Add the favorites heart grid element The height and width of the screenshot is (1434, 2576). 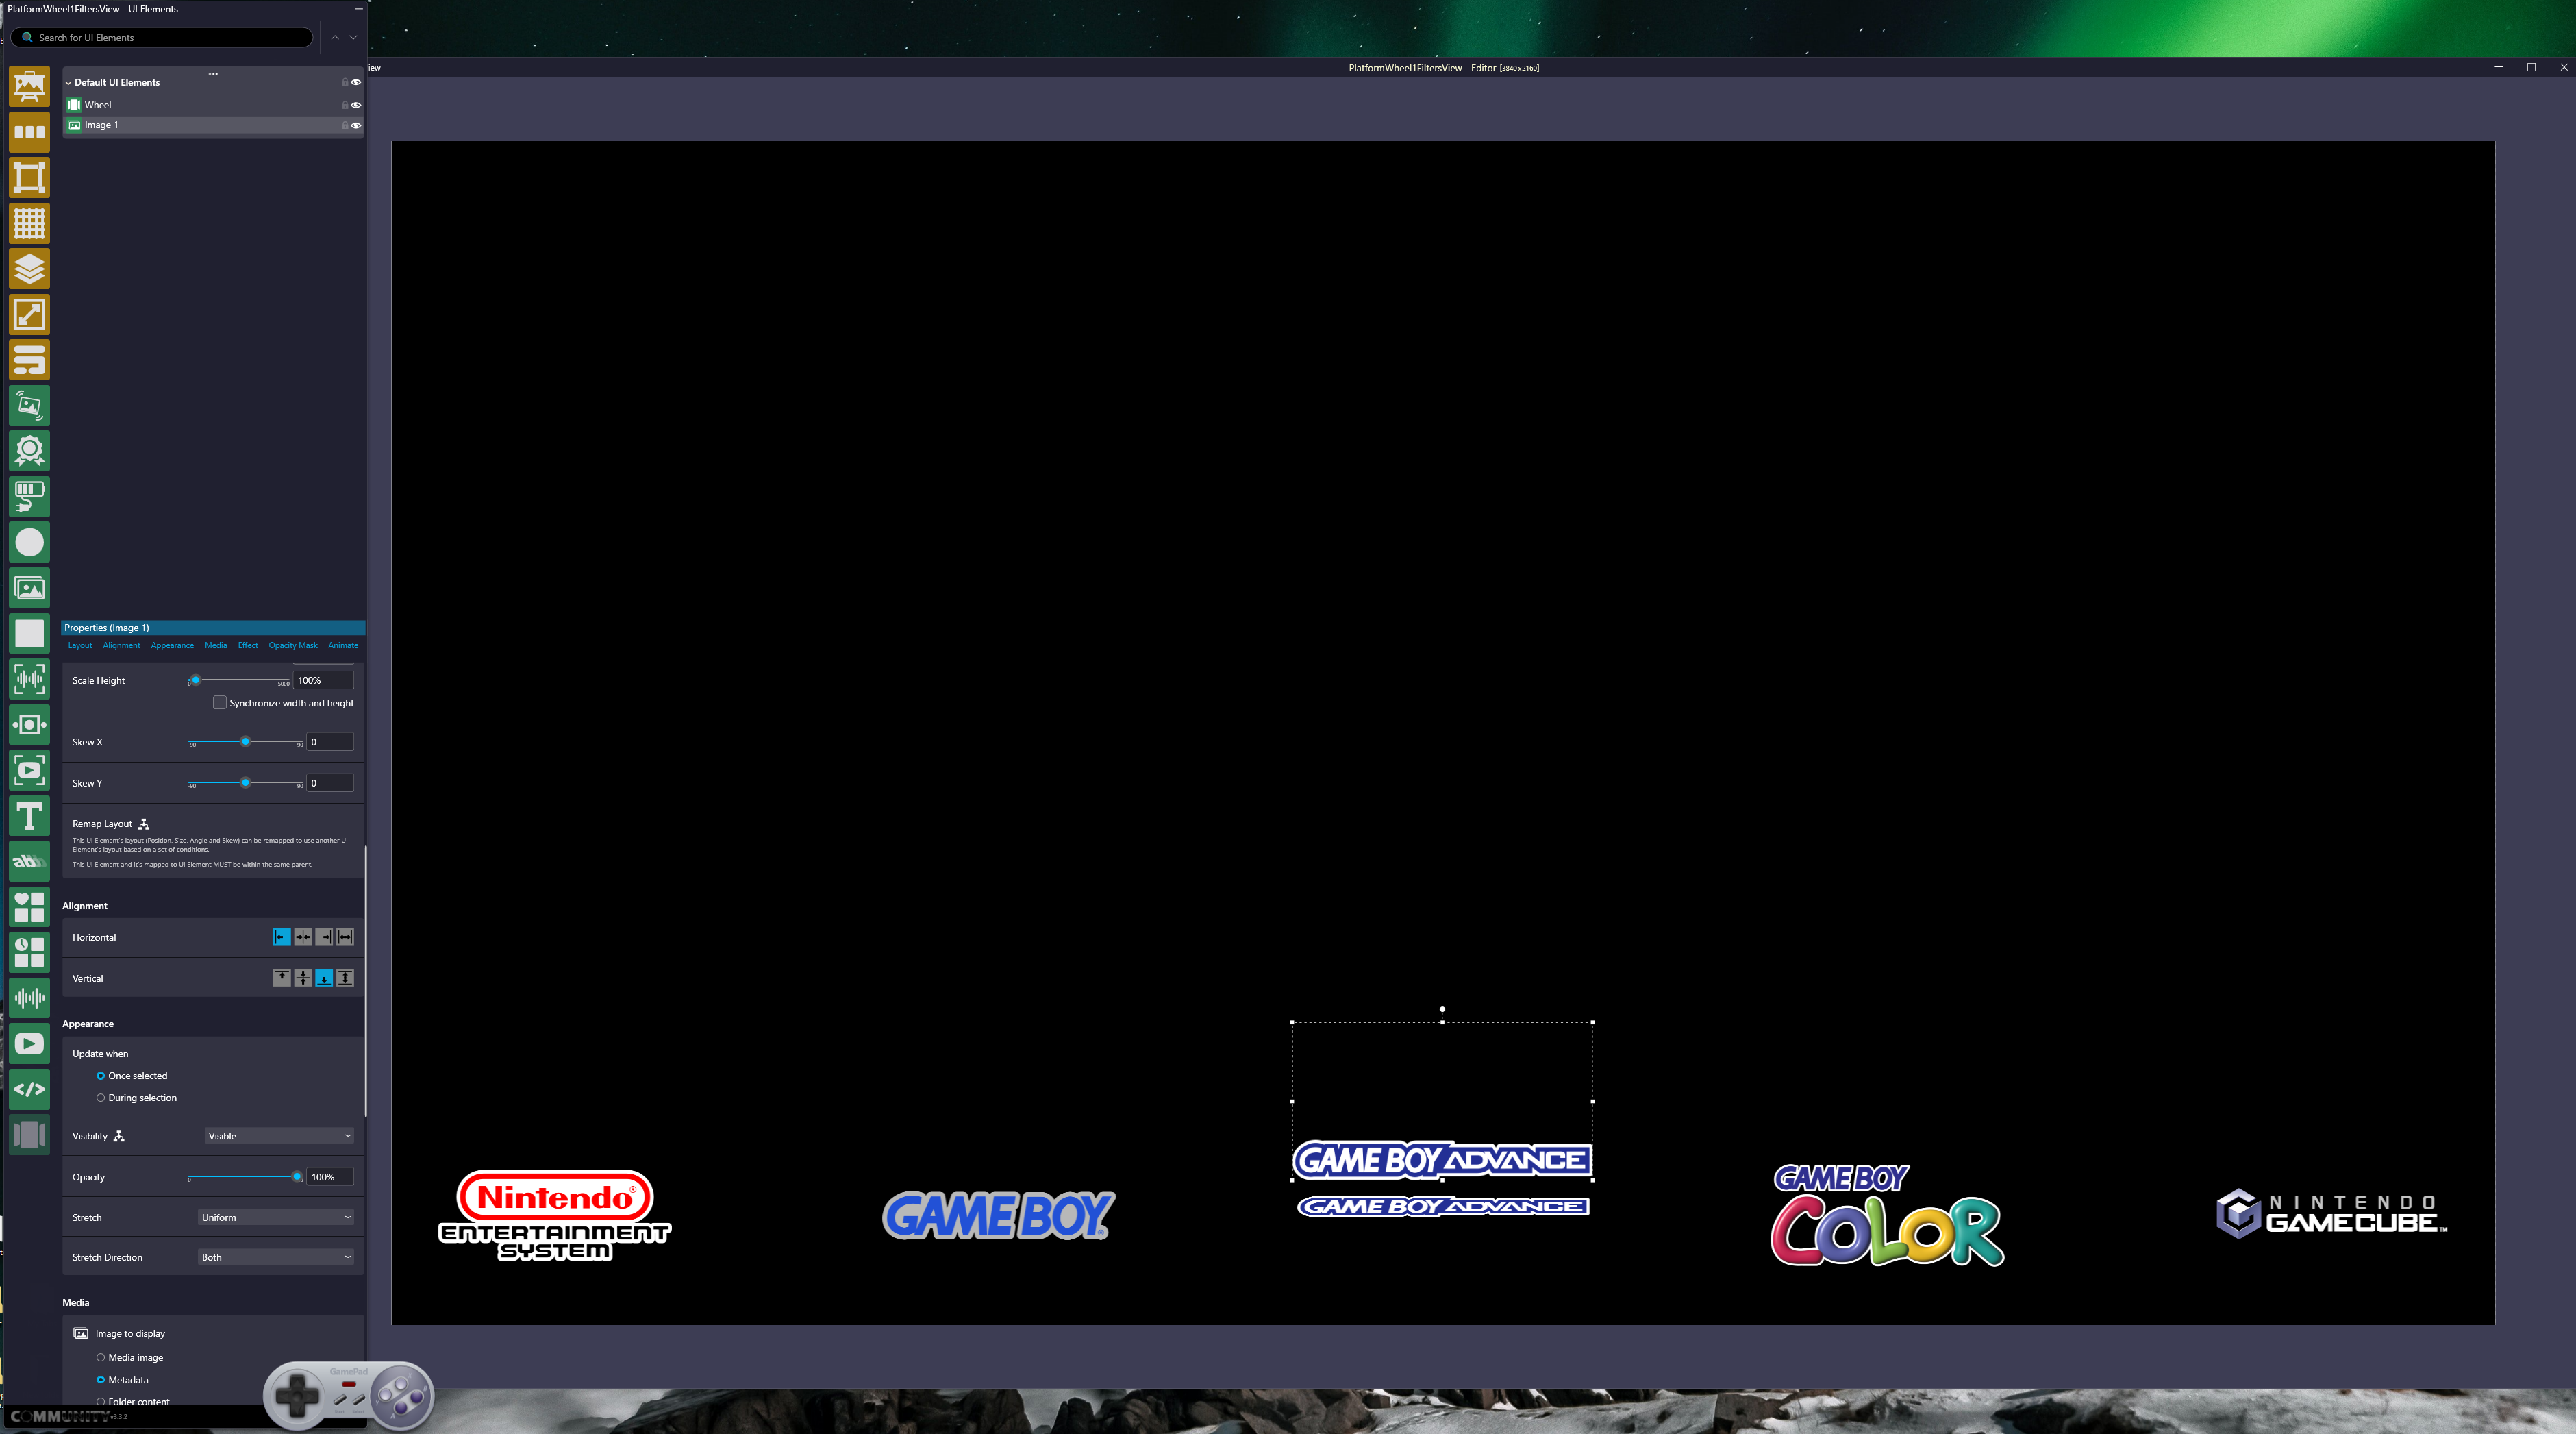(x=29, y=907)
